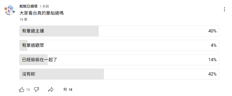Image resolution: width=232 pixels, height=96 pixels.
Task: Click the 4% result label
Action: pyautogui.click(x=214, y=45)
